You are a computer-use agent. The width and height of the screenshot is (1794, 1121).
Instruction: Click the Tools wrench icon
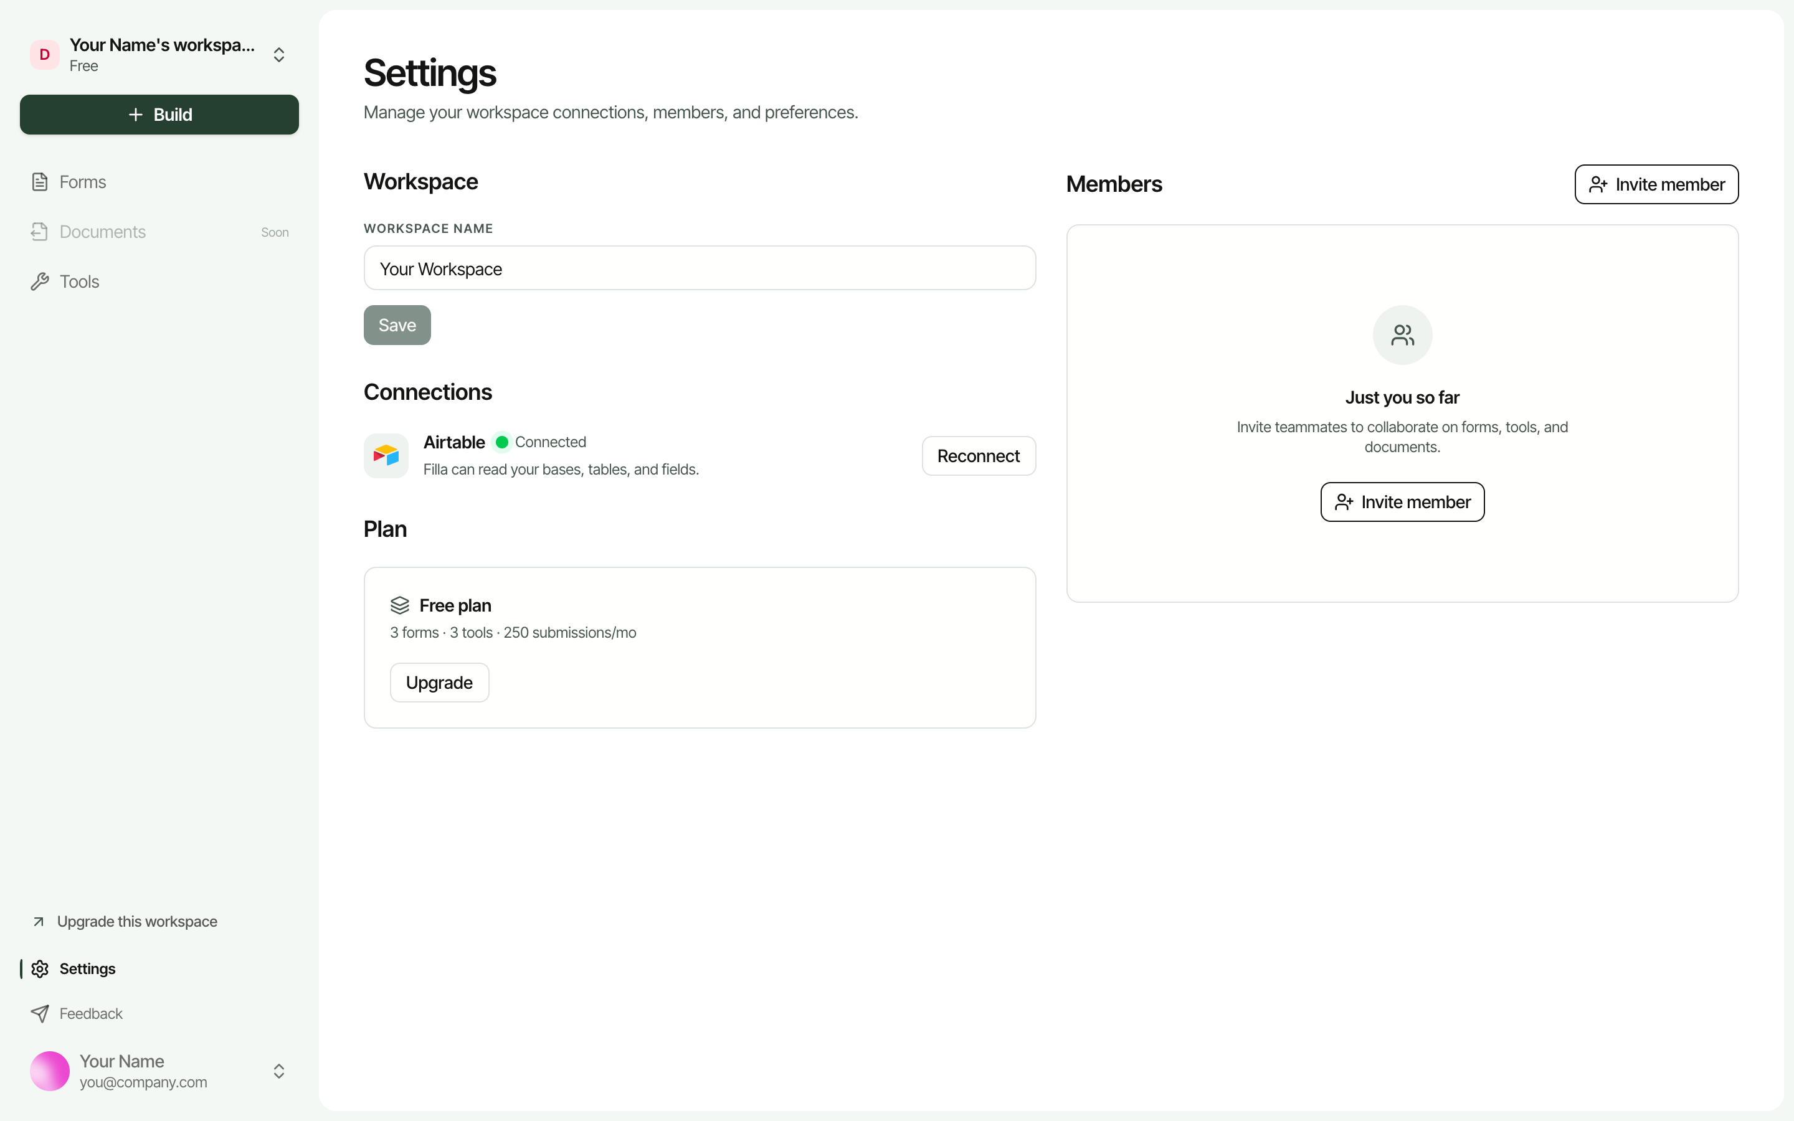click(x=40, y=281)
